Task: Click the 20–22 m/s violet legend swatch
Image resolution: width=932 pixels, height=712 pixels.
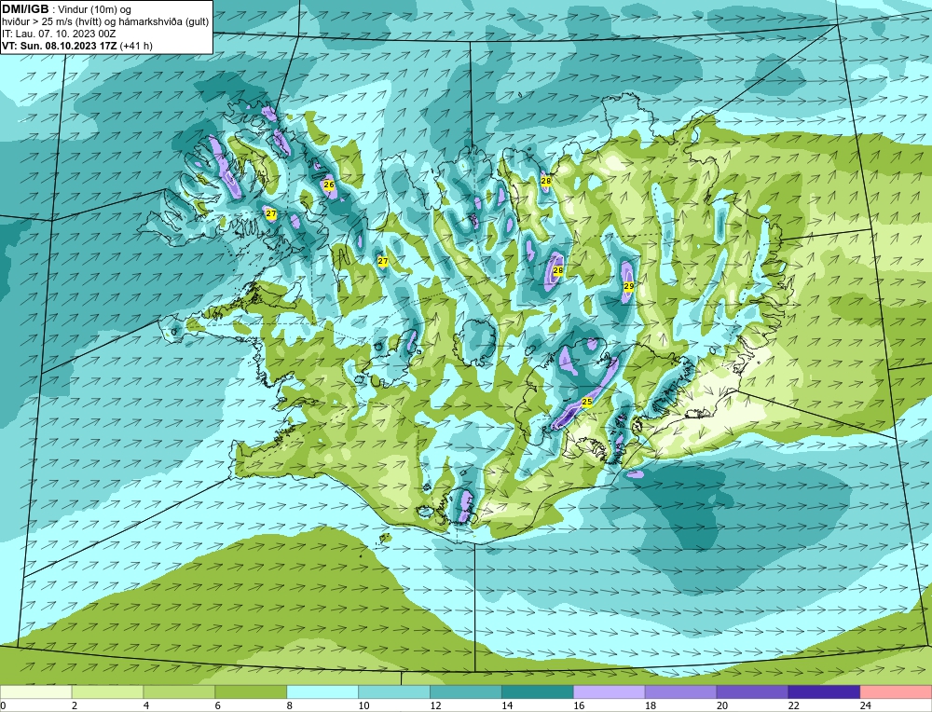Action: pos(752,692)
